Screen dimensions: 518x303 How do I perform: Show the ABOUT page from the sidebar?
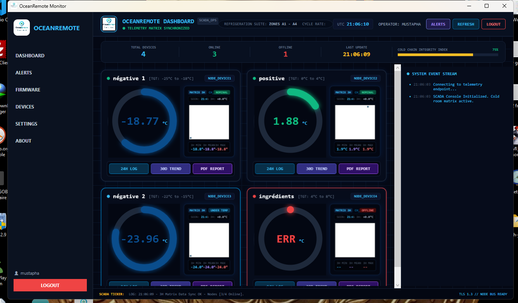click(23, 141)
